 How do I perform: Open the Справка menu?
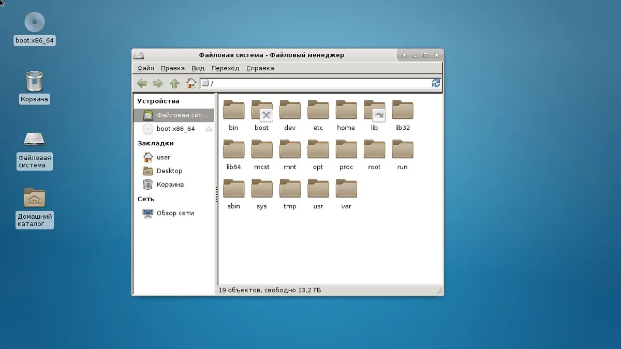coord(260,68)
